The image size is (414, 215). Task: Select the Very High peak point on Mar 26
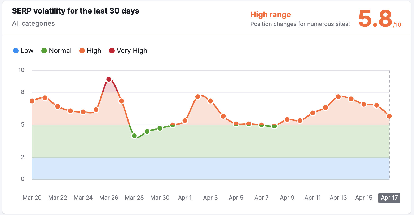[109, 79]
